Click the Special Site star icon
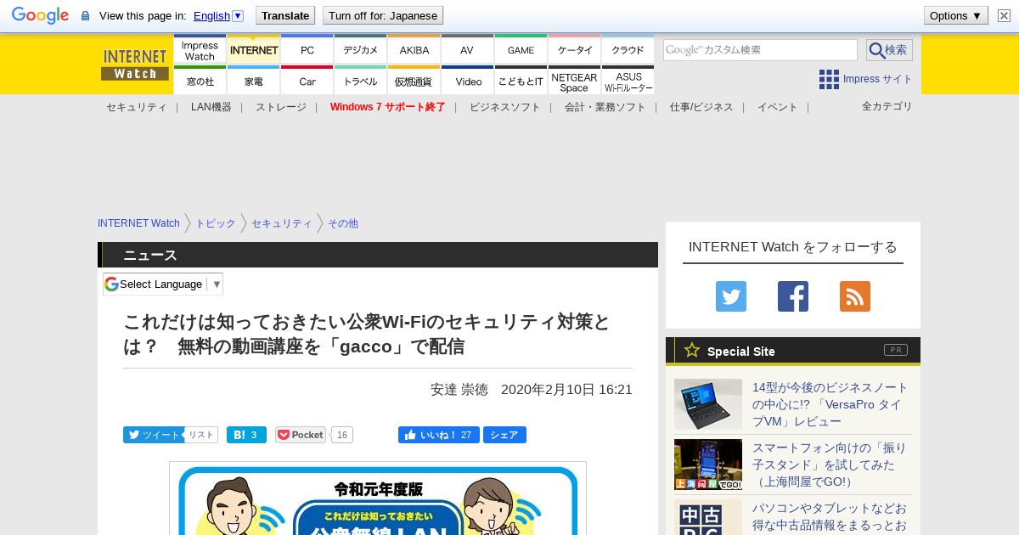The image size is (1019, 535). tap(692, 350)
